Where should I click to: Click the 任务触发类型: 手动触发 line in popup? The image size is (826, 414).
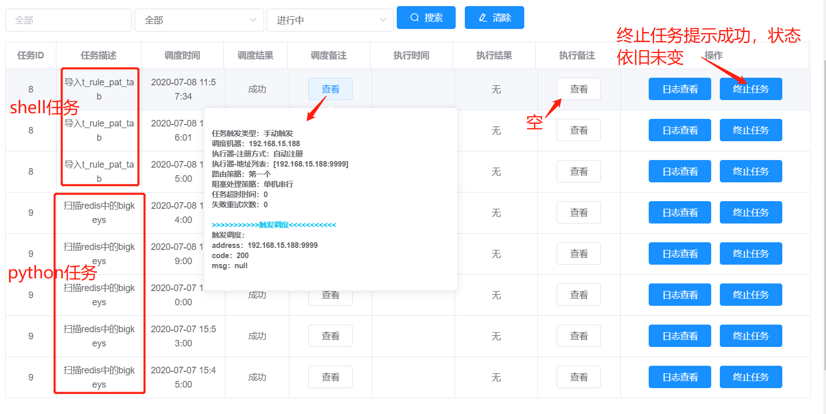coord(252,134)
